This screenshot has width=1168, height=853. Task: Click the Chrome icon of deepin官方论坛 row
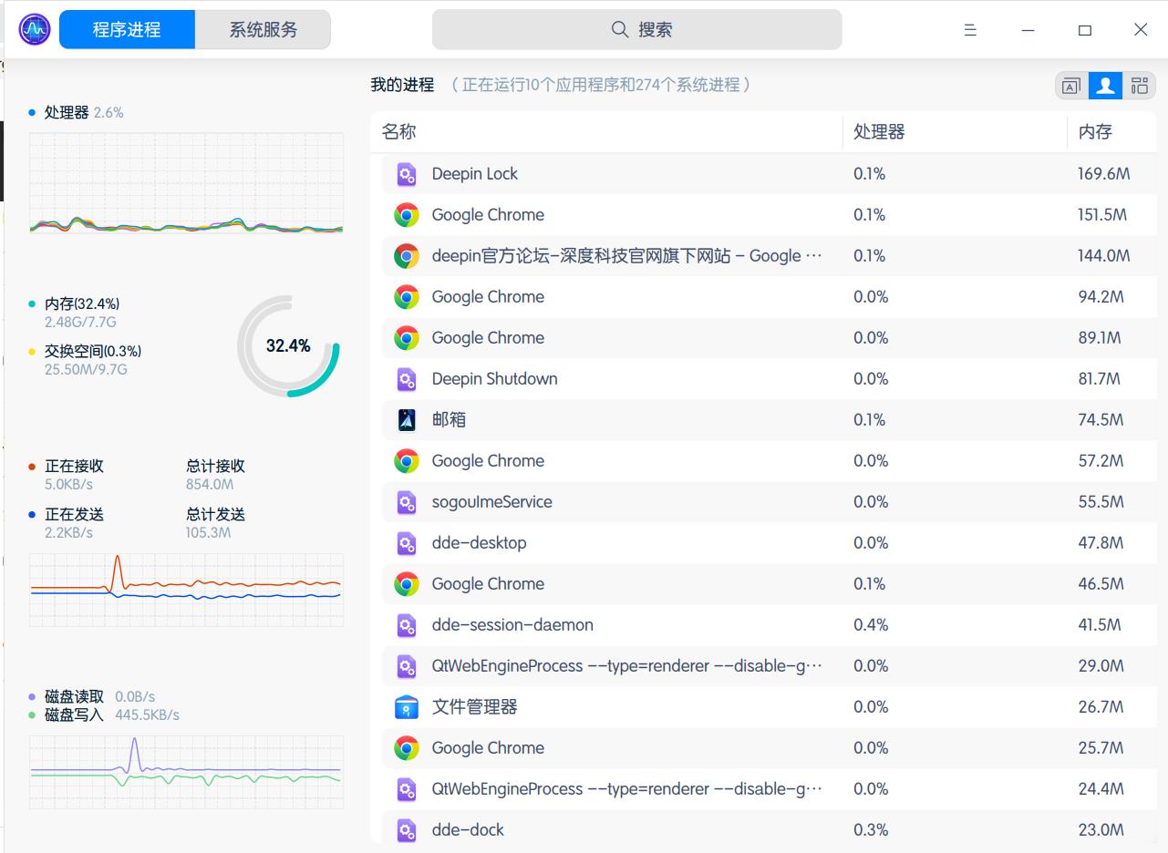click(x=407, y=256)
